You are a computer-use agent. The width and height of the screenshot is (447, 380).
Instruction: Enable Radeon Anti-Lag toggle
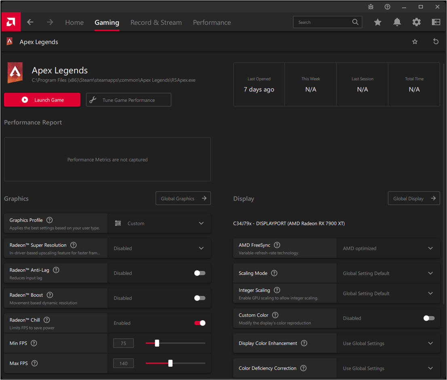tap(200, 273)
